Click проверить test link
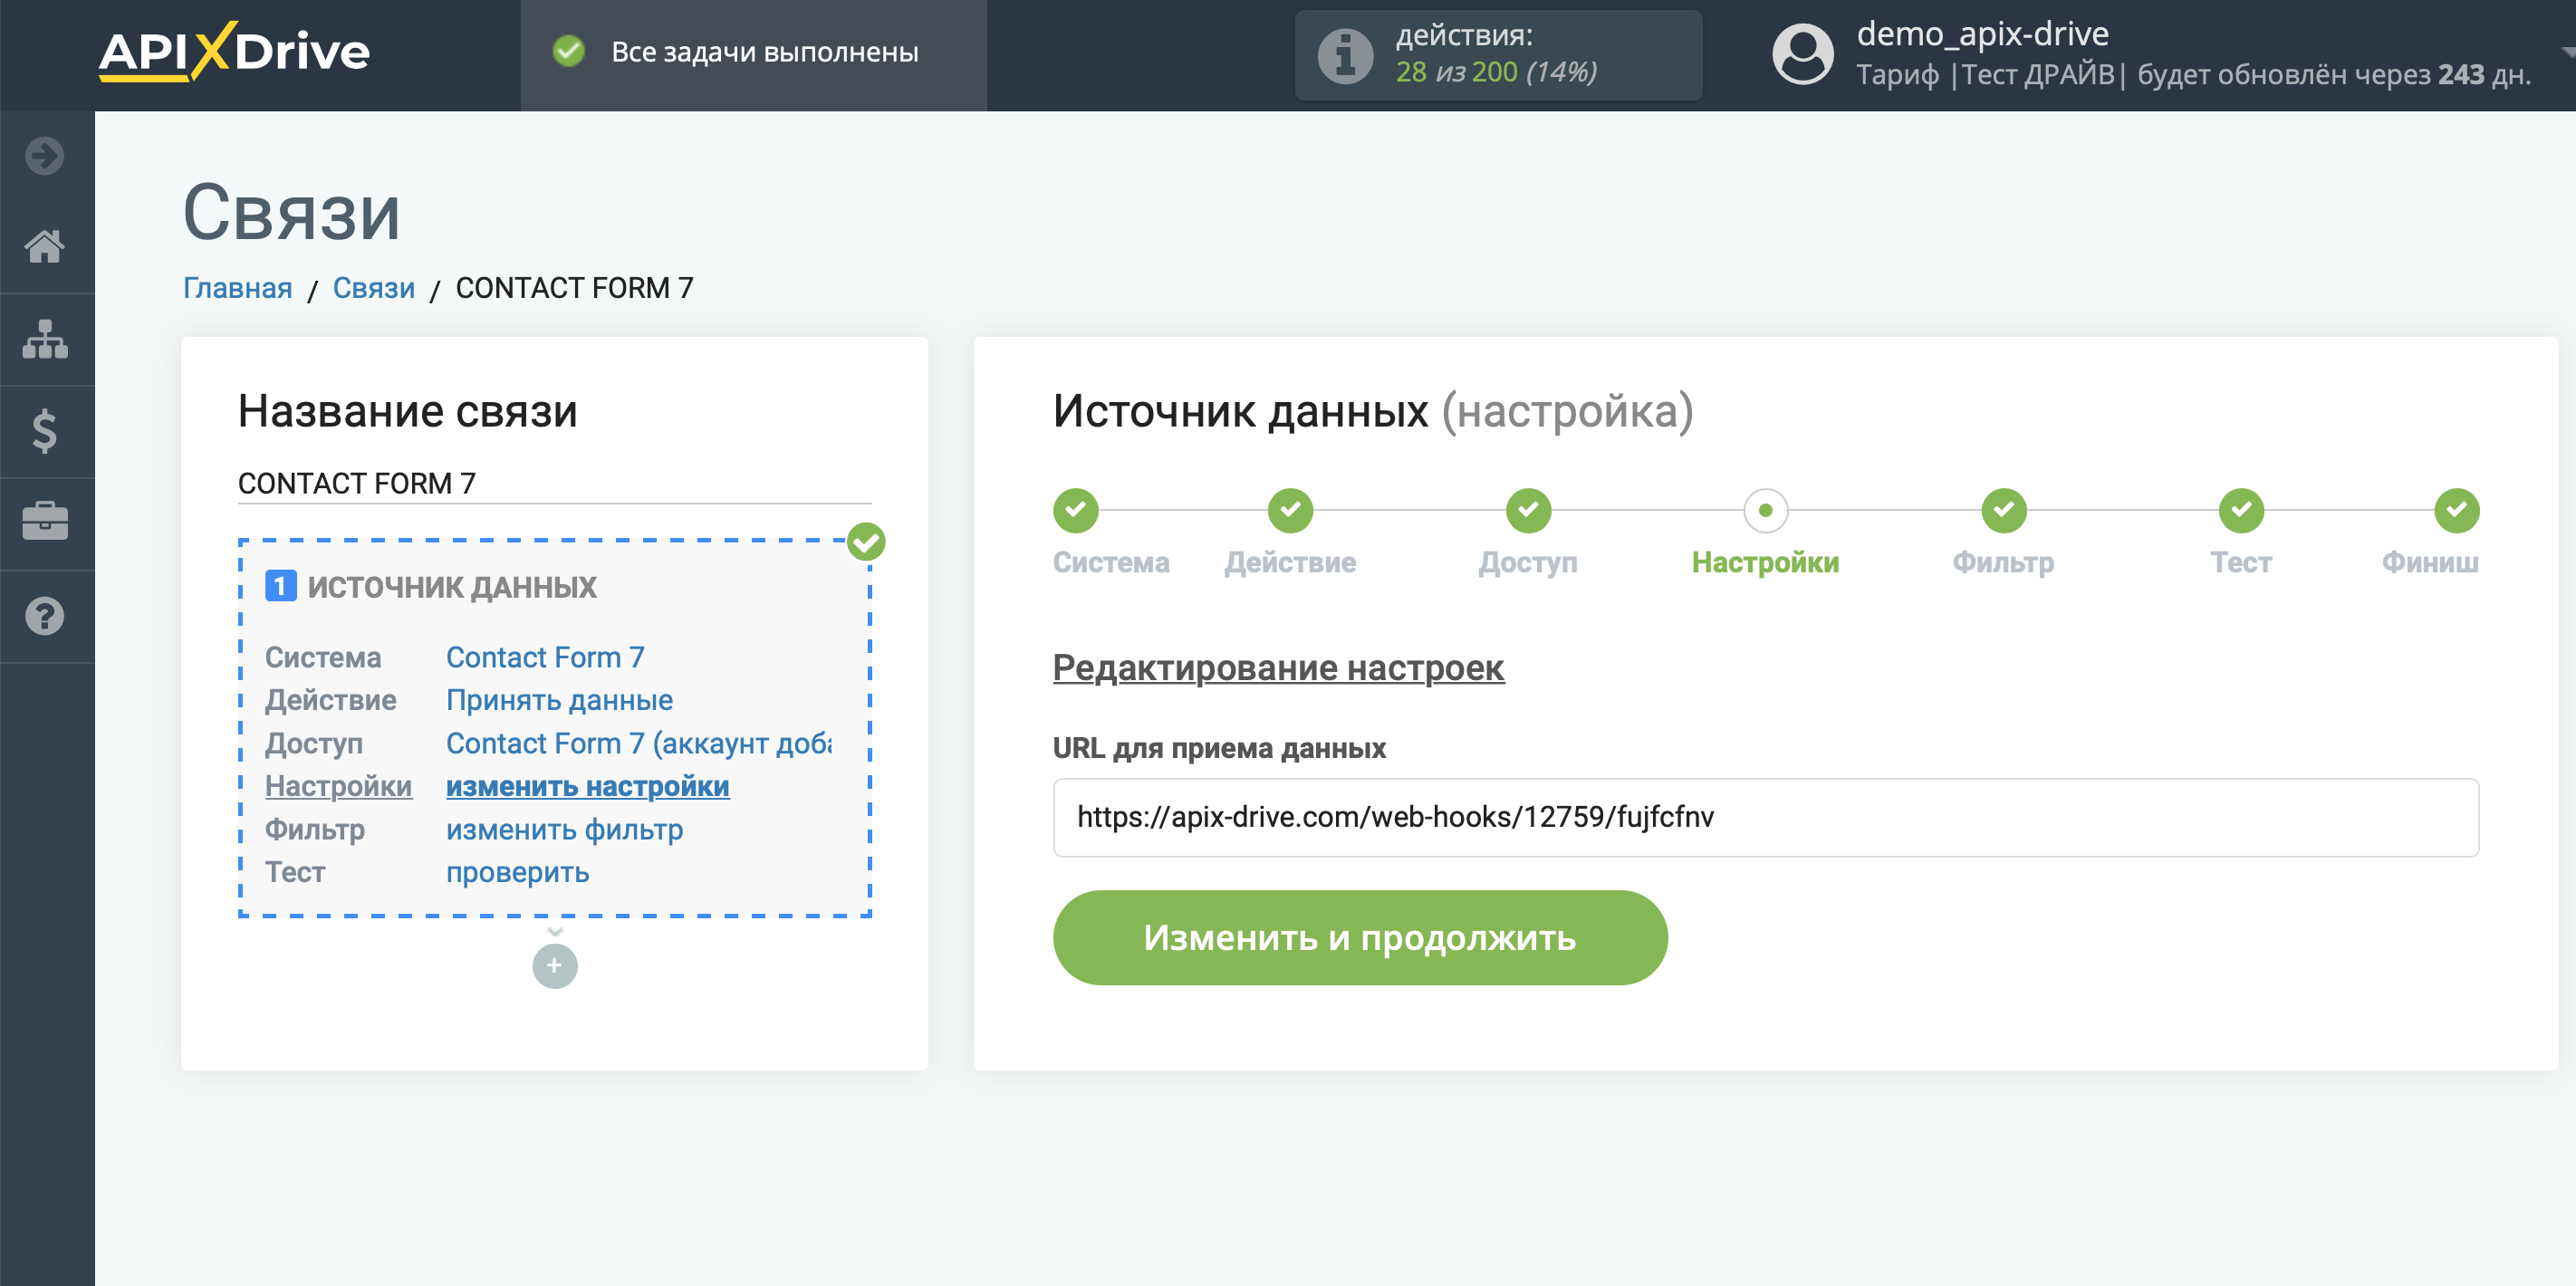Viewport: 2576px width, 1286px height. click(517, 872)
